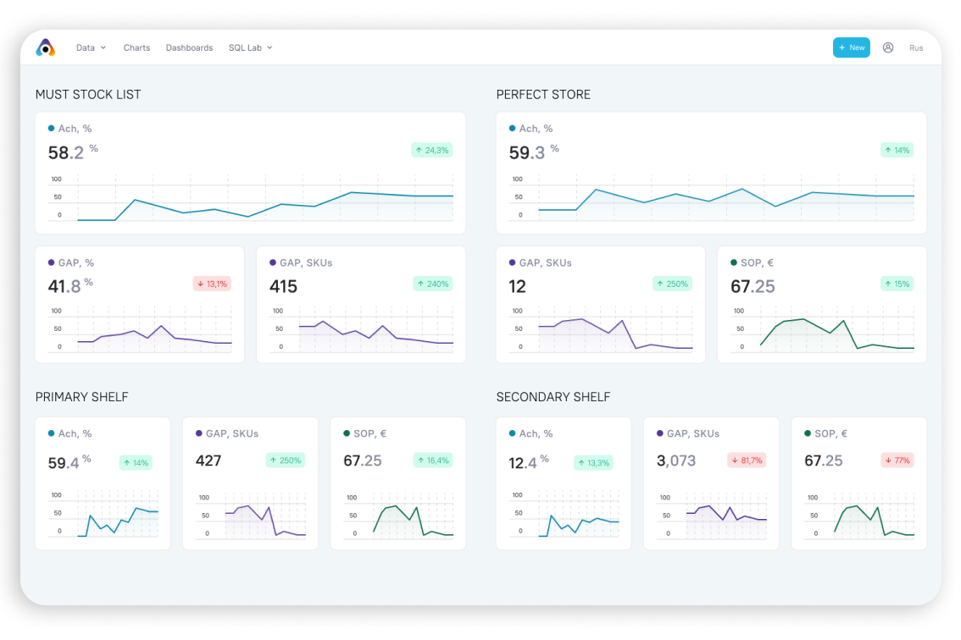Click the app logo in top-left corner

point(46,47)
